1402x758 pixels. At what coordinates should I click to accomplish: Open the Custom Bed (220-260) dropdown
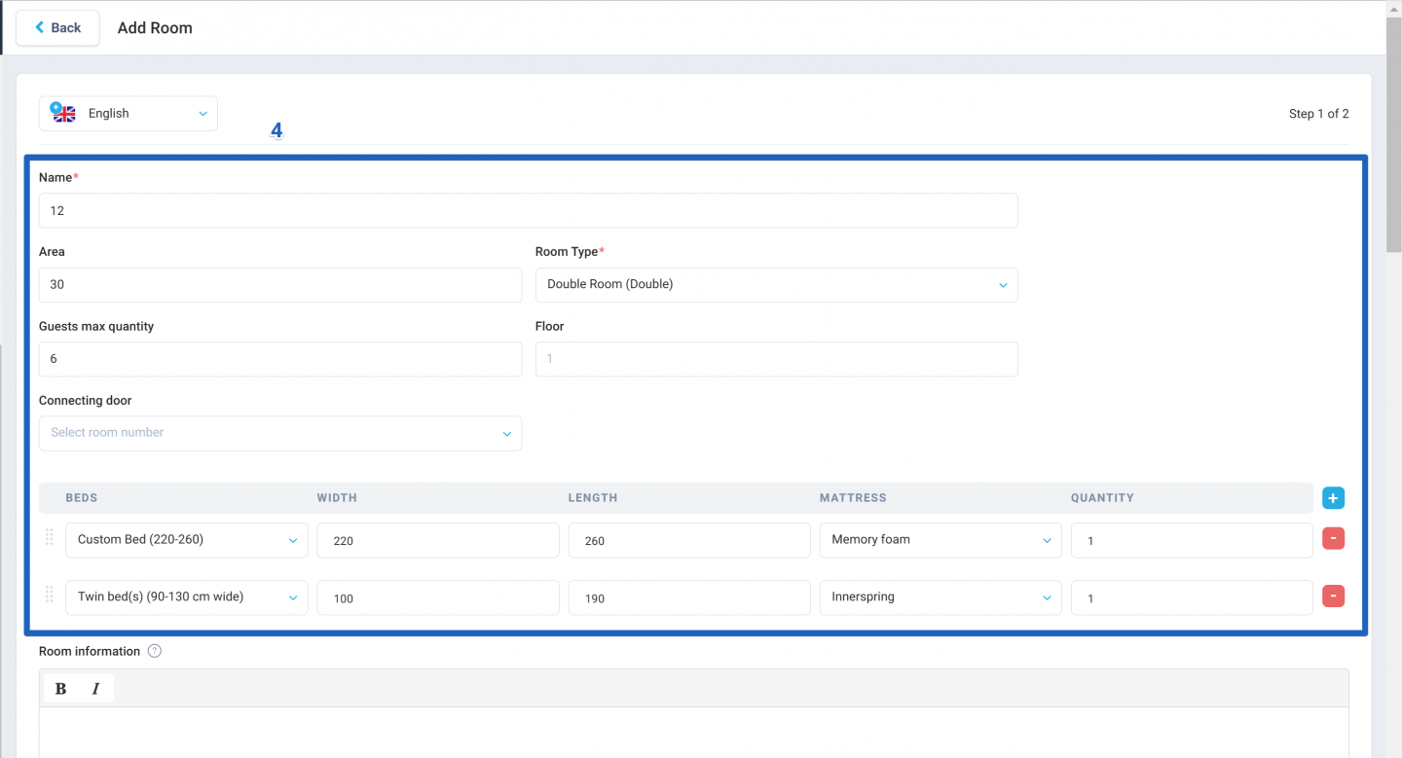coord(187,540)
